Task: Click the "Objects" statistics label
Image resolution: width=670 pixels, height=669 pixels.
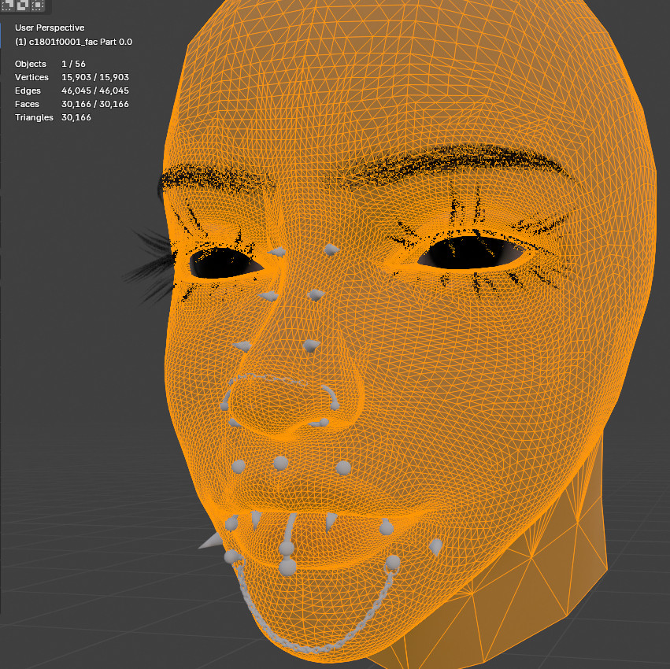Action: click(x=31, y=64)
